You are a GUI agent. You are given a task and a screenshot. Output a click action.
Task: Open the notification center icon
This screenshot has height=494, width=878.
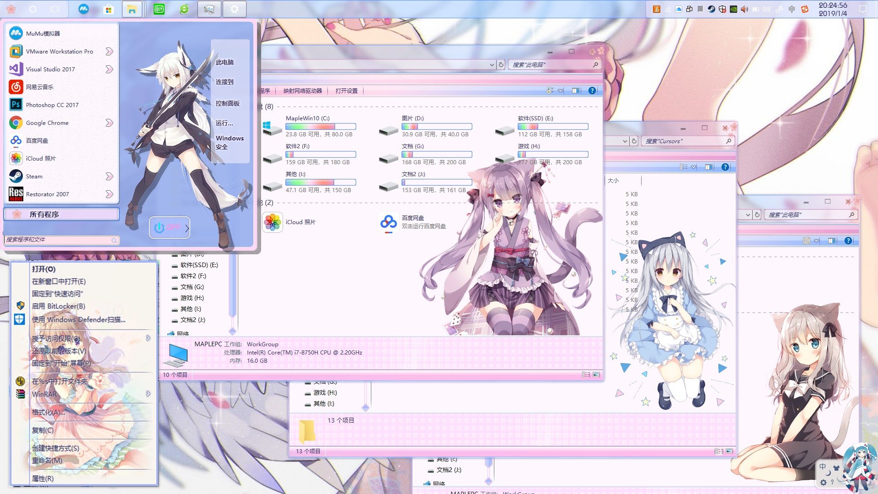863,9
